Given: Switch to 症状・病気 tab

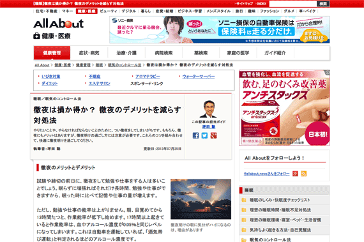Looking at the screenshot, I should (89, 53).
